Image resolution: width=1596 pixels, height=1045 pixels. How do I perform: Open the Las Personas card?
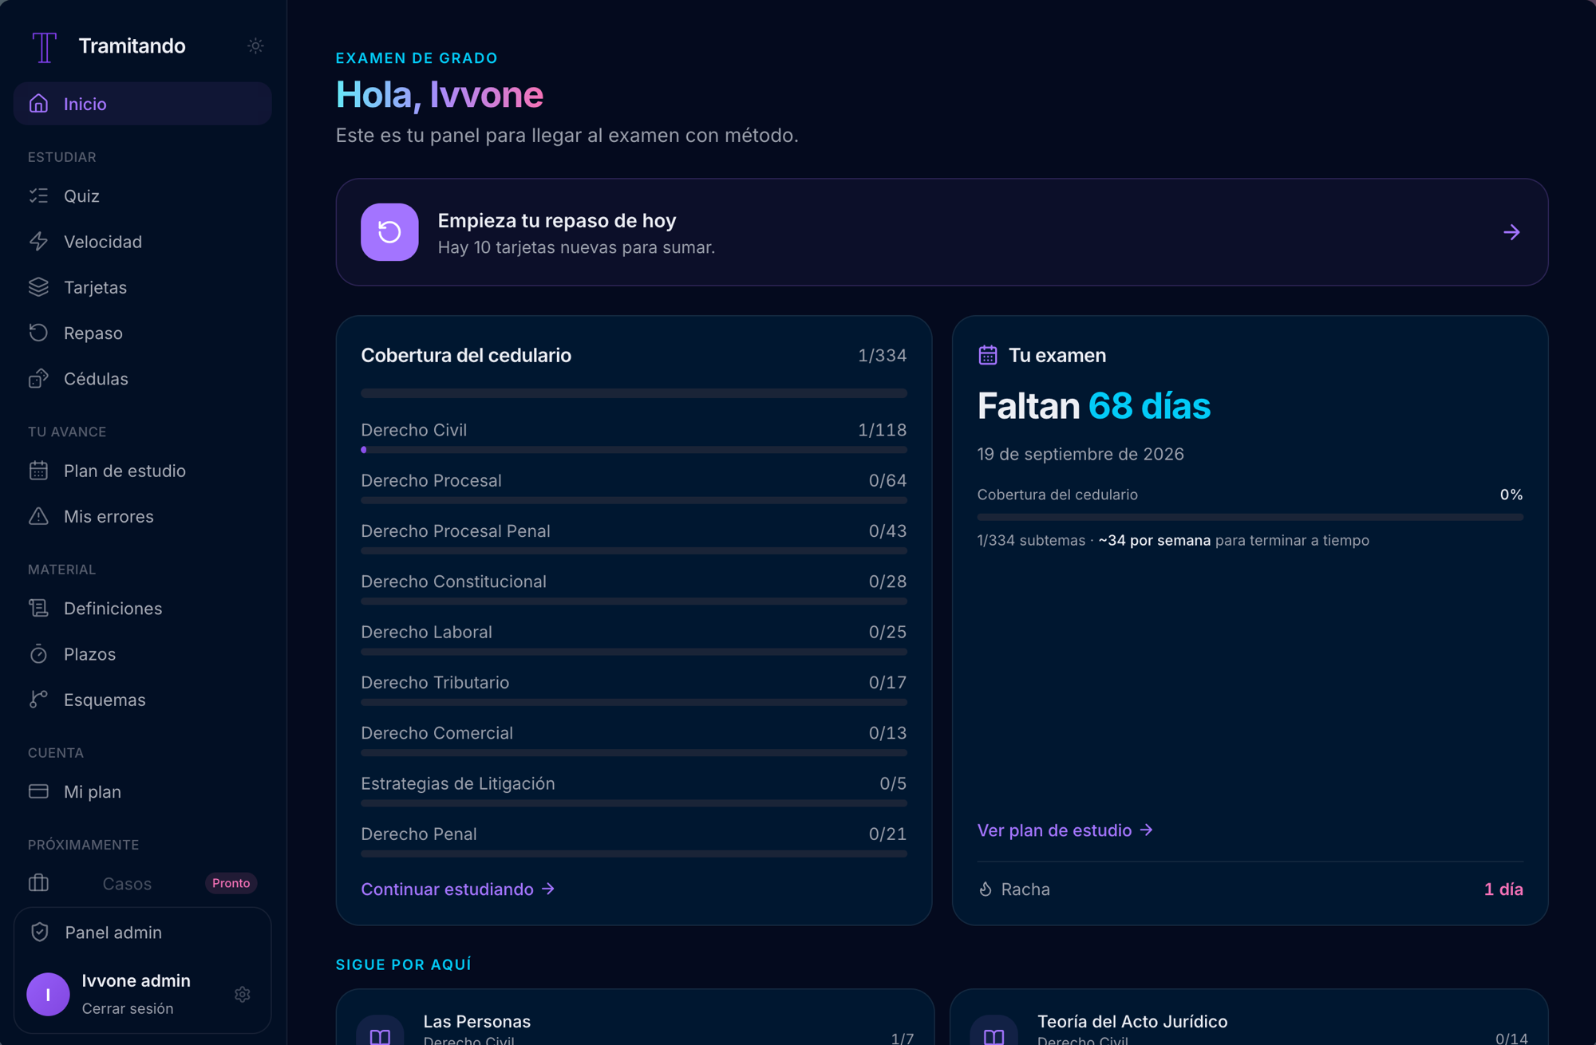(x=634, y=1017)
